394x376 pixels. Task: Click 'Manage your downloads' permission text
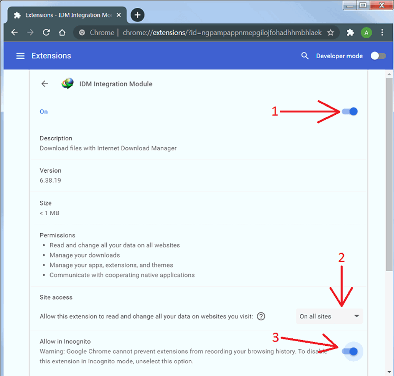(84, 255)
